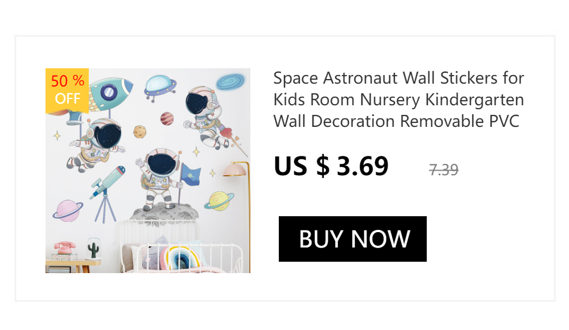Select the US $ 3.69 price
Image resolution: width=569 pixels, height=330 pixels.
pyautogui.click(x=331, y=166)
